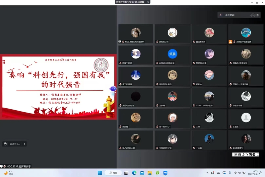Click the Windows Start button
The image size is (265, 177).
click(100, 173)
